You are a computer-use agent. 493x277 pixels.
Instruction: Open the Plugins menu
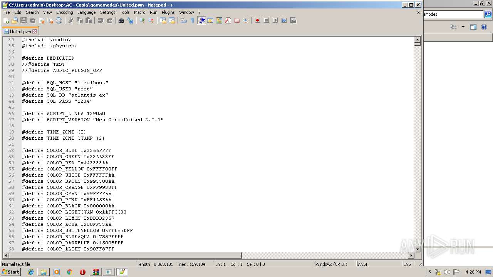pos(168,12)
